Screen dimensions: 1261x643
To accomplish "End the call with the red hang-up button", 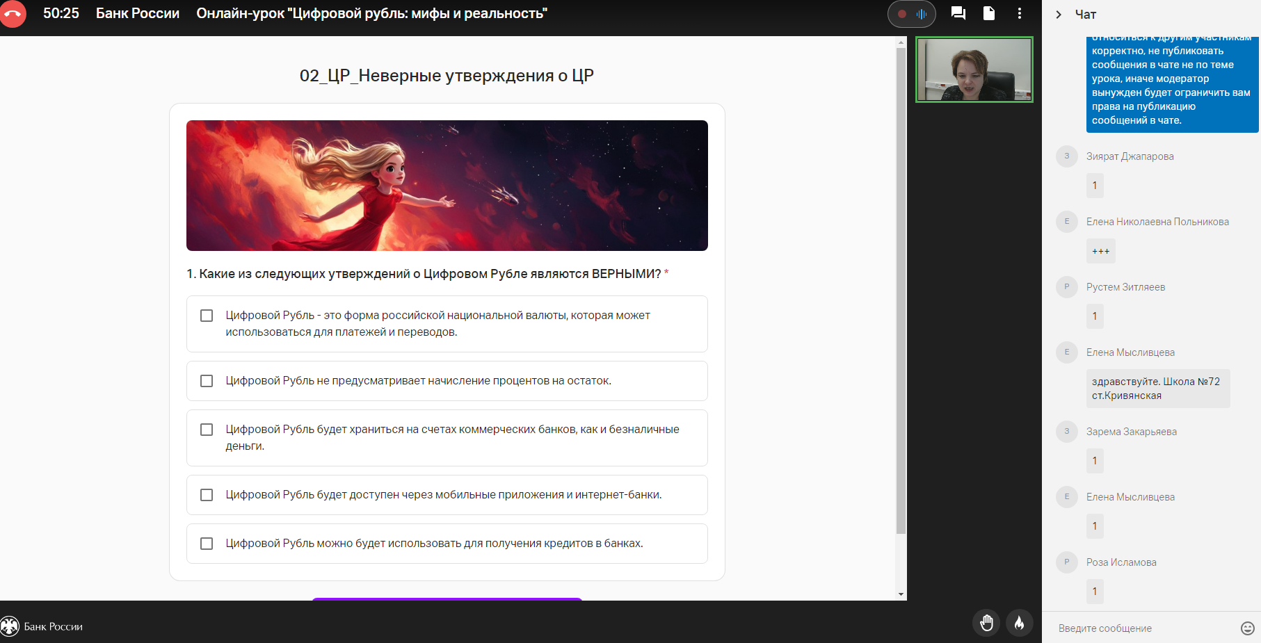I will 13,14.
